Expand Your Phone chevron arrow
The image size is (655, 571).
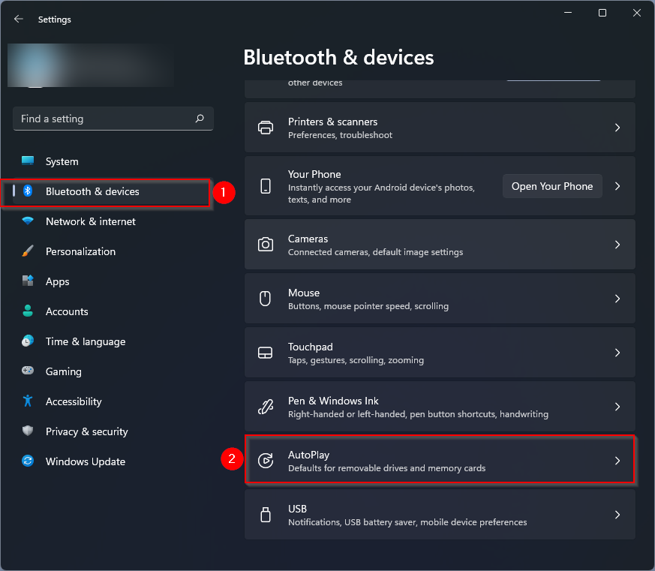[x=617, y=186]
